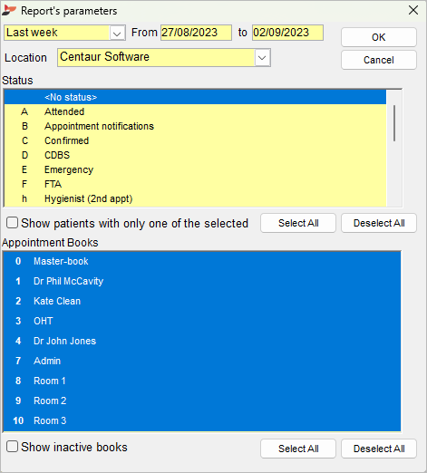The image size is (427, 473).
Task: Tick the Show inactive books checkbox
Action: point(13,447)
